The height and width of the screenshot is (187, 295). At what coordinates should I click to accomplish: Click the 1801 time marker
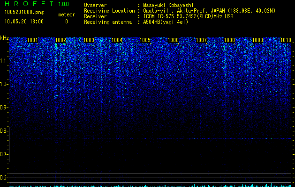tap(32, 40)
